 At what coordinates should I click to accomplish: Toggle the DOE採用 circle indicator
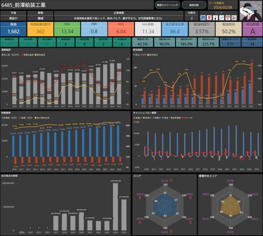(28, 44)
